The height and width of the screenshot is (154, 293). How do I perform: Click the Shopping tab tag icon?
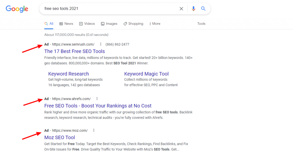tap(125, 24)
